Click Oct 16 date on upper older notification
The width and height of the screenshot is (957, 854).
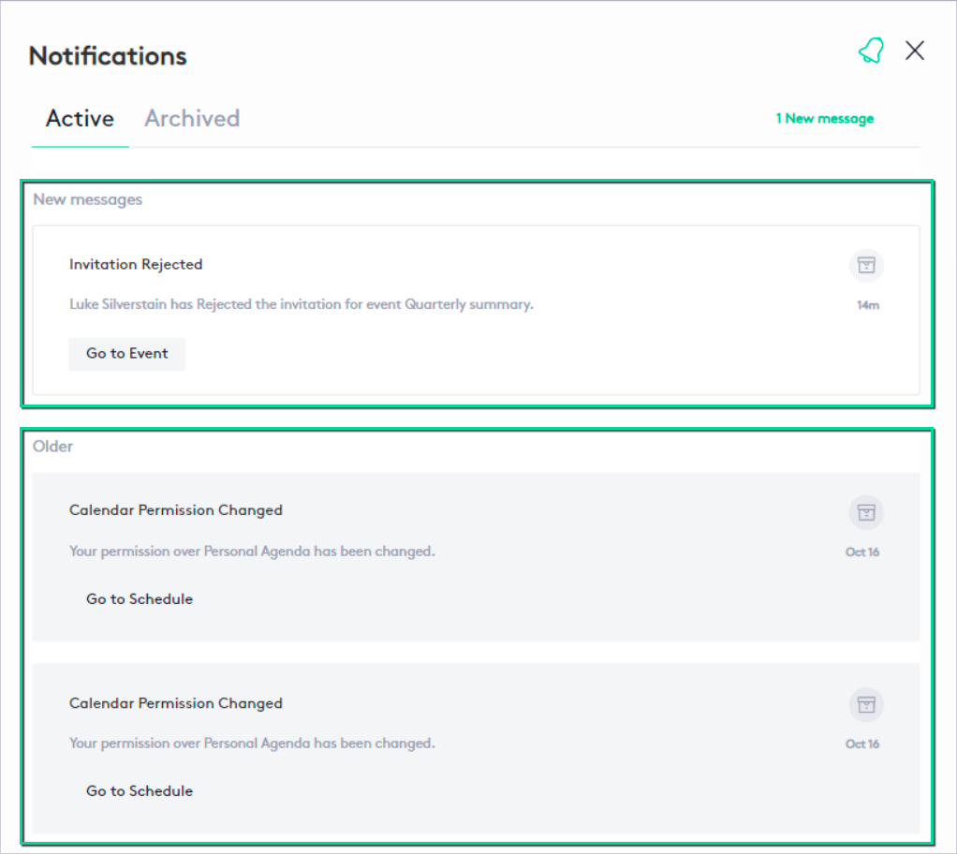pos(862,552)
